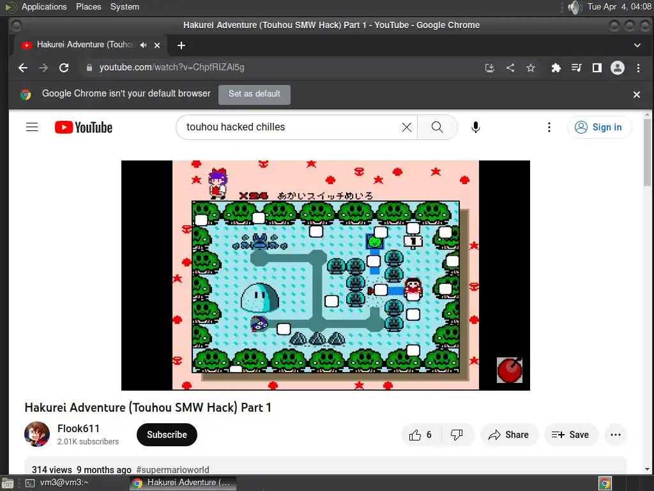Dislike the video with thumbs down
This screenshot has height=491, width=654.
click(457, 435)
